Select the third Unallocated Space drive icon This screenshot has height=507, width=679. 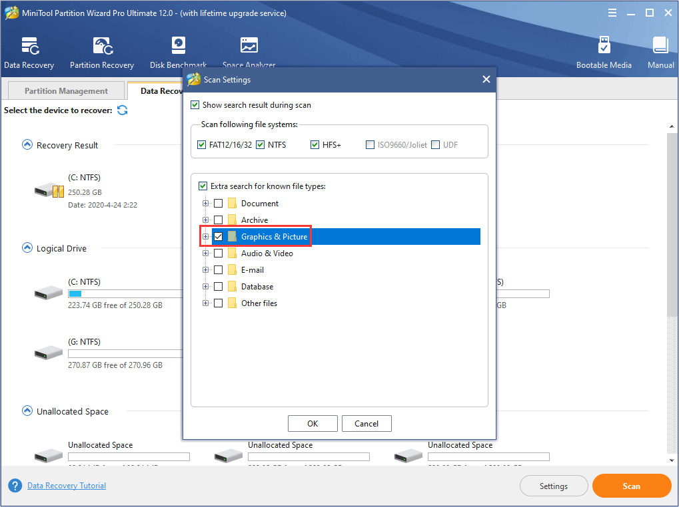pos(408,456)
